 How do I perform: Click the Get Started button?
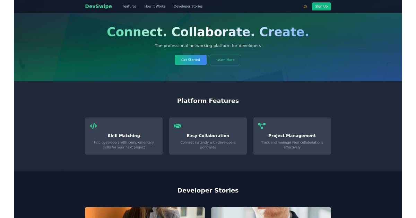click(191, 60)
